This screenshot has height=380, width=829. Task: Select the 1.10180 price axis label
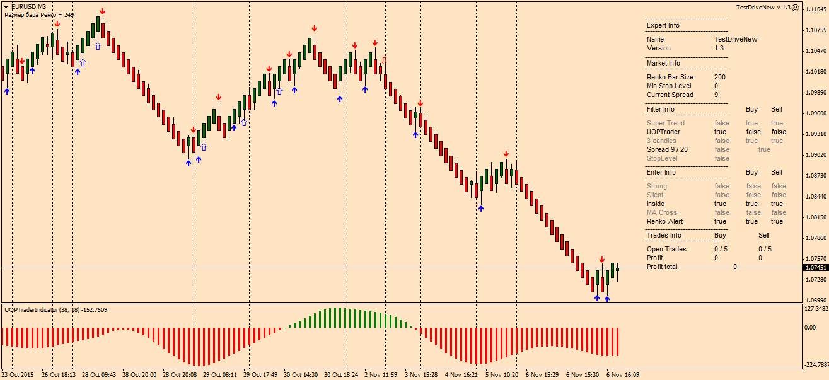pyautogui.click(x=816, y=71)
